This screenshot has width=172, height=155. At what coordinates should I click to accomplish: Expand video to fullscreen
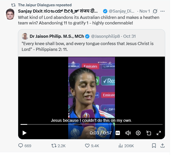(x=159, y=133)
